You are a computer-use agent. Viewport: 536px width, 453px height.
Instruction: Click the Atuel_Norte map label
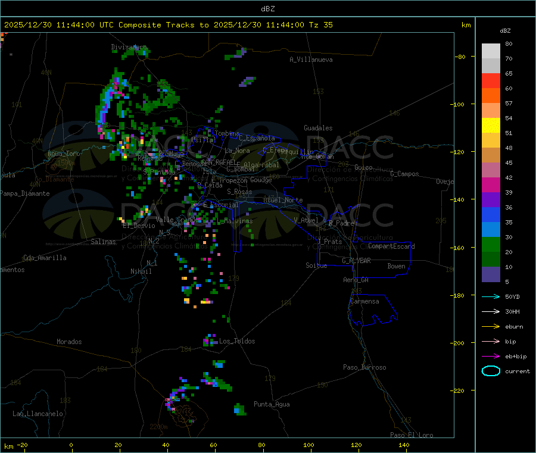(283, 200)
